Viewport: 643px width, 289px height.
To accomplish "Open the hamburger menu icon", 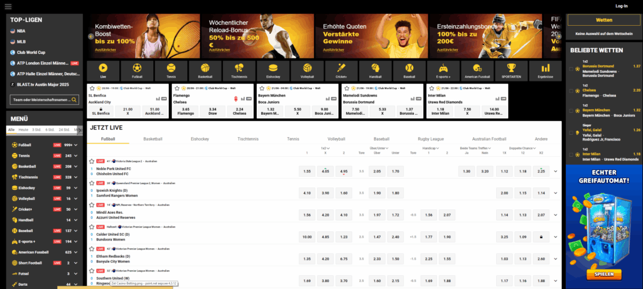I will [8, 6].
